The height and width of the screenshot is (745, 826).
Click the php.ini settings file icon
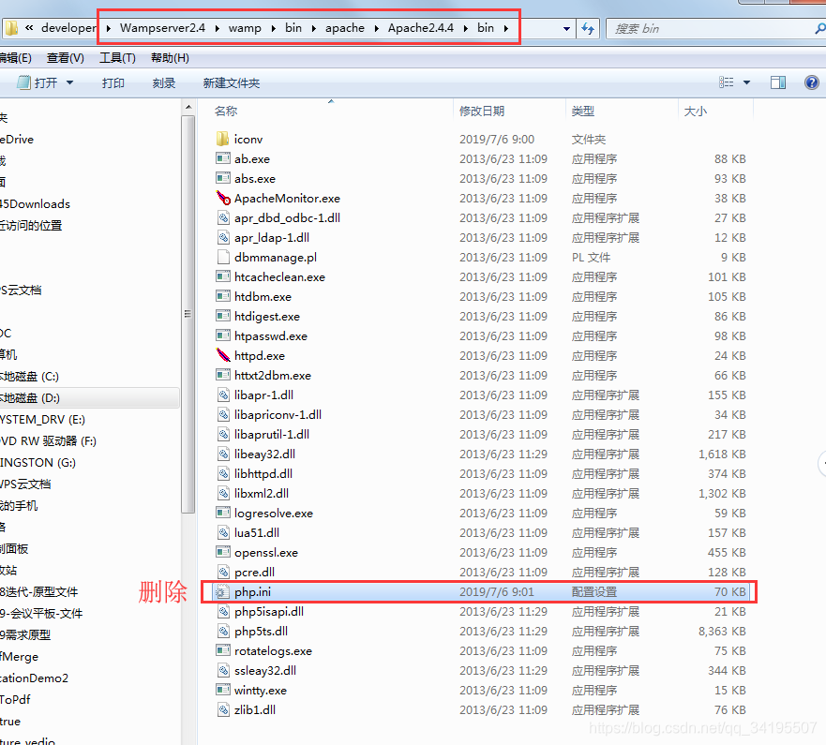tap(222, 592)
